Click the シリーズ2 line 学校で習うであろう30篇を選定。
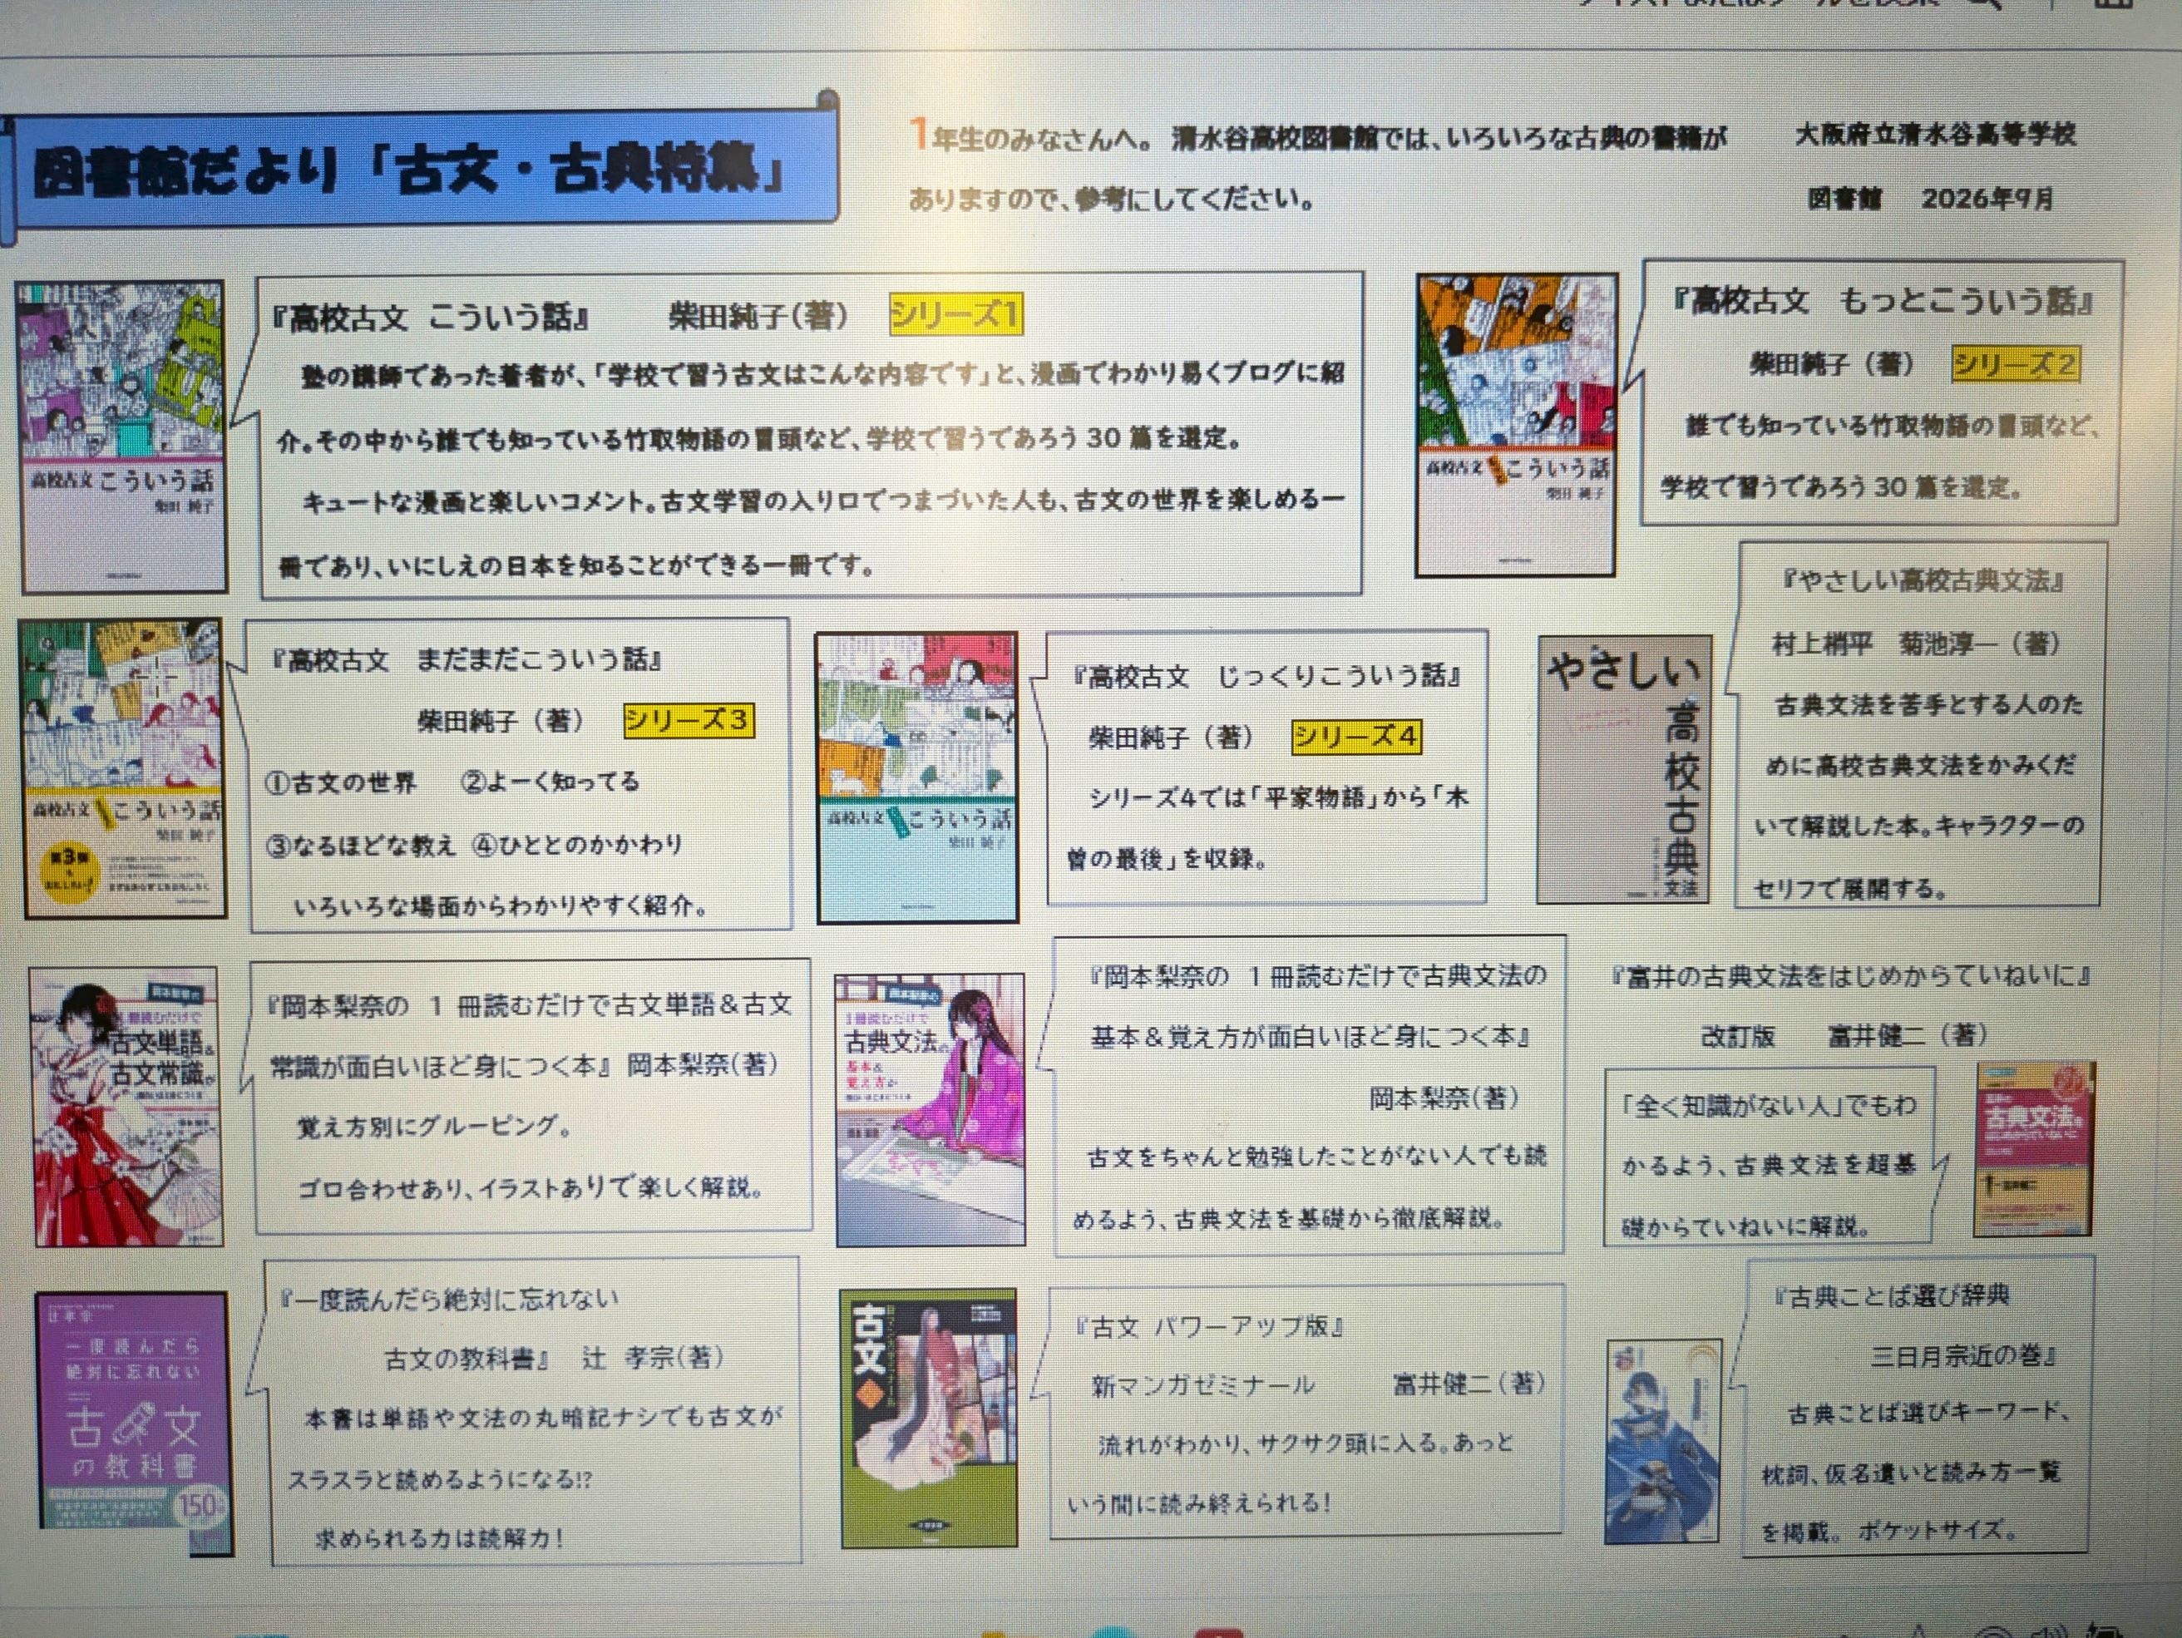This screenshot has width=2182, height=1638. [1842, 486]
